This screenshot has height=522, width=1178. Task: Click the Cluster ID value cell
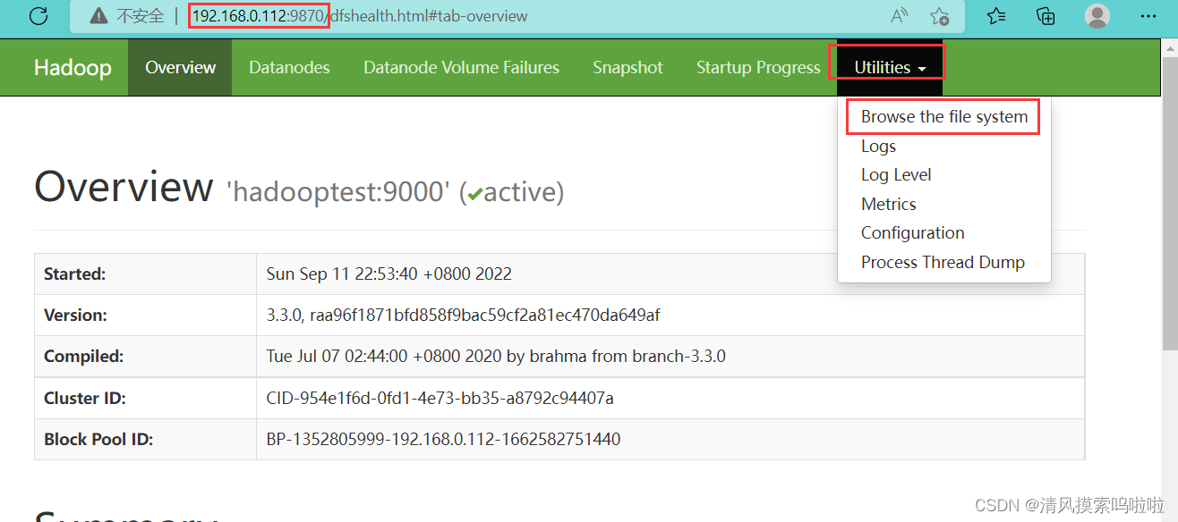[x=670, y=398]
